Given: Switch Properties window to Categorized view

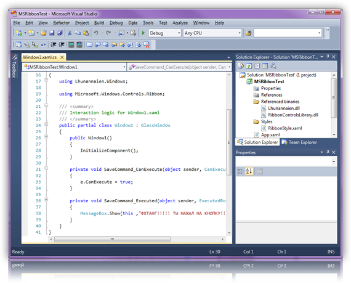Looking at the screenshot, I should [x=240, y=171].
